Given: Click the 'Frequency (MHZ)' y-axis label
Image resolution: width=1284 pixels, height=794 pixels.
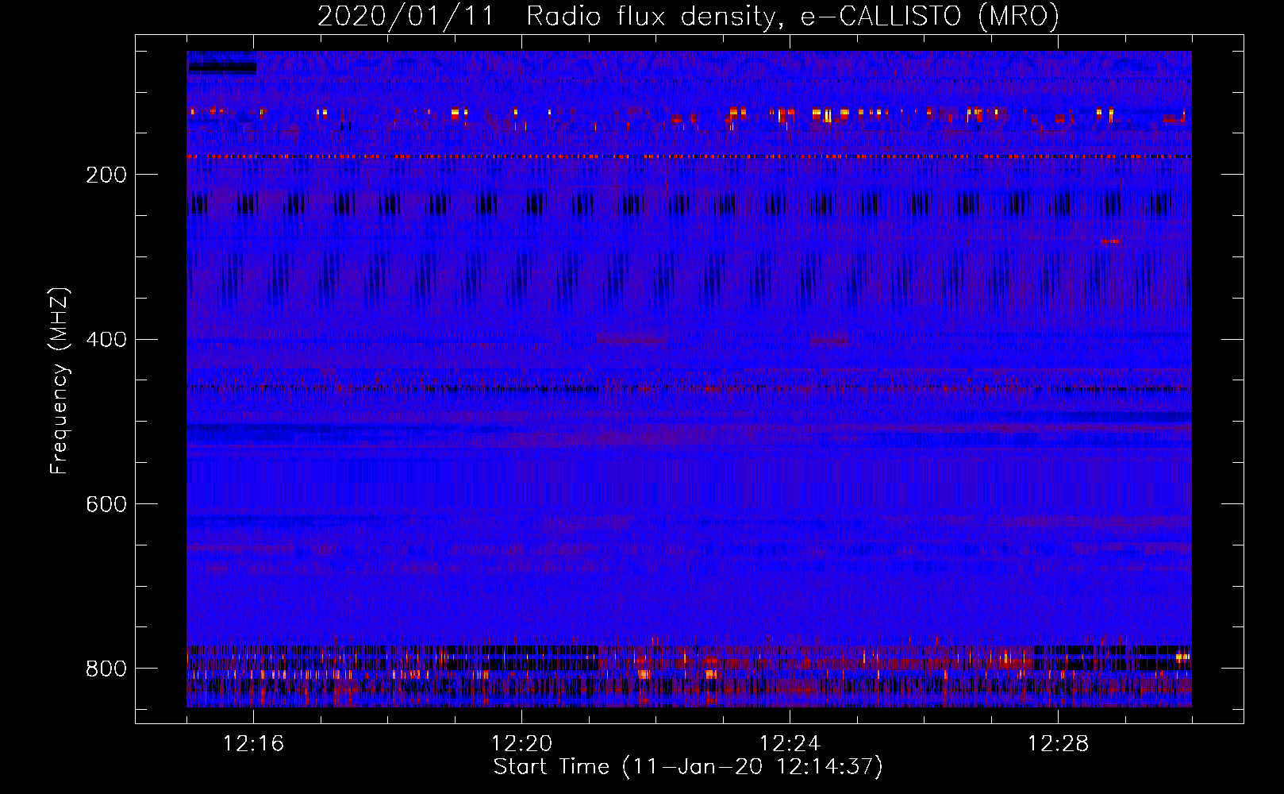Looking at the screenshot, I should [60, 380].
